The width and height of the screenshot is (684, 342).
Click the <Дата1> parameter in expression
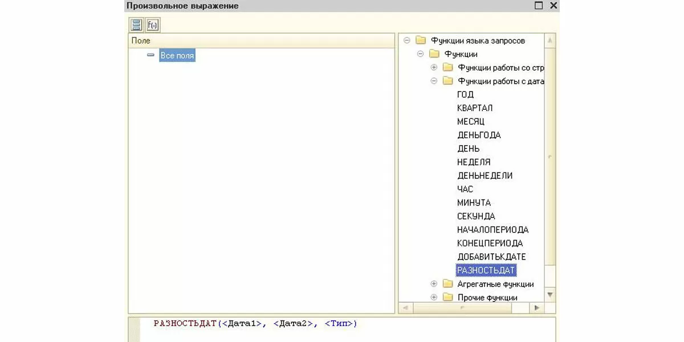click(x=242, y=324)
